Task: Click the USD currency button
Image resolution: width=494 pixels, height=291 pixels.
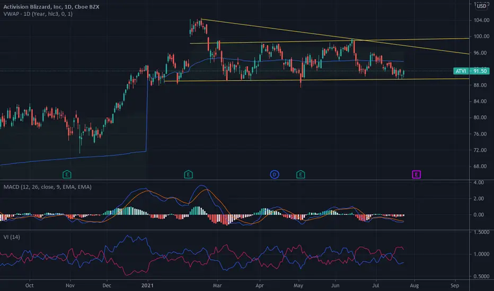Action: click(481, 6)
